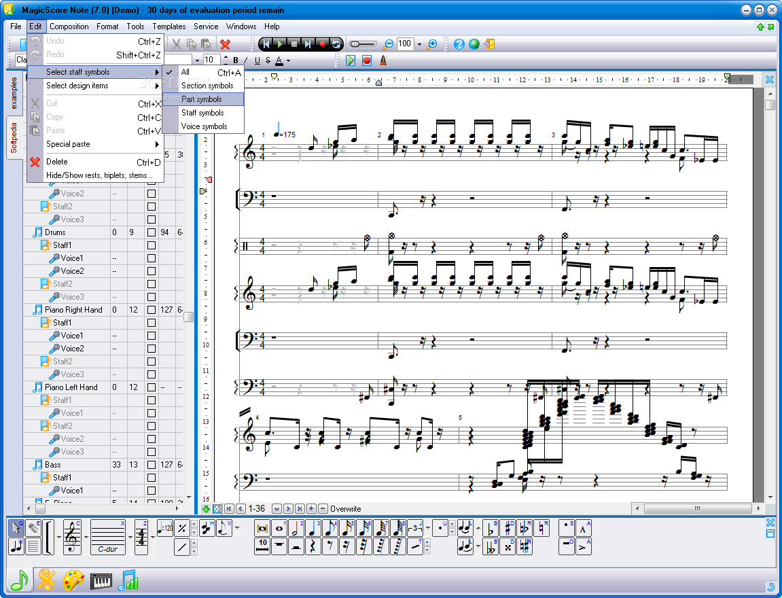This screenshot has height=598, width=782.
Task: Switch to the examples side tab
Action: [14, 94]
